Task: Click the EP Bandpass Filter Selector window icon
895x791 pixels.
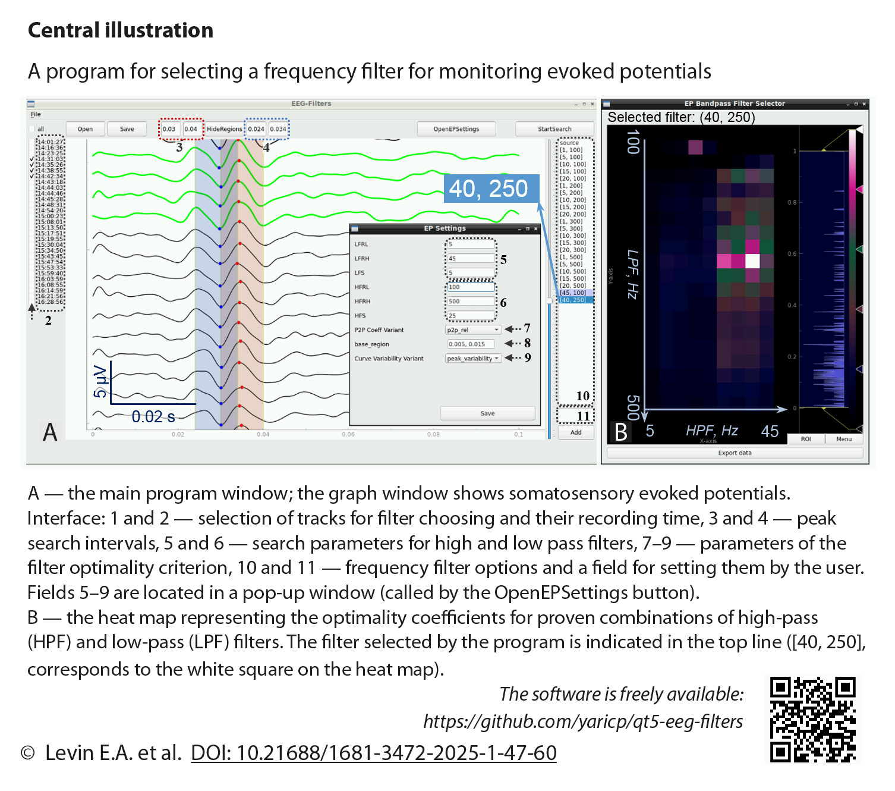Action: (x=606, y=104)
